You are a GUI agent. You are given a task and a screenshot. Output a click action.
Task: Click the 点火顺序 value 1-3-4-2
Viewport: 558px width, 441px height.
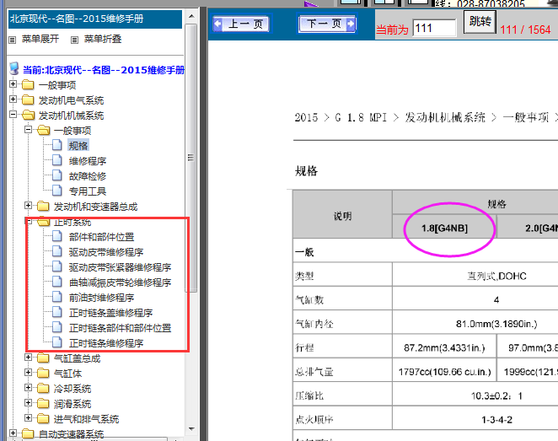click(496, 420)
